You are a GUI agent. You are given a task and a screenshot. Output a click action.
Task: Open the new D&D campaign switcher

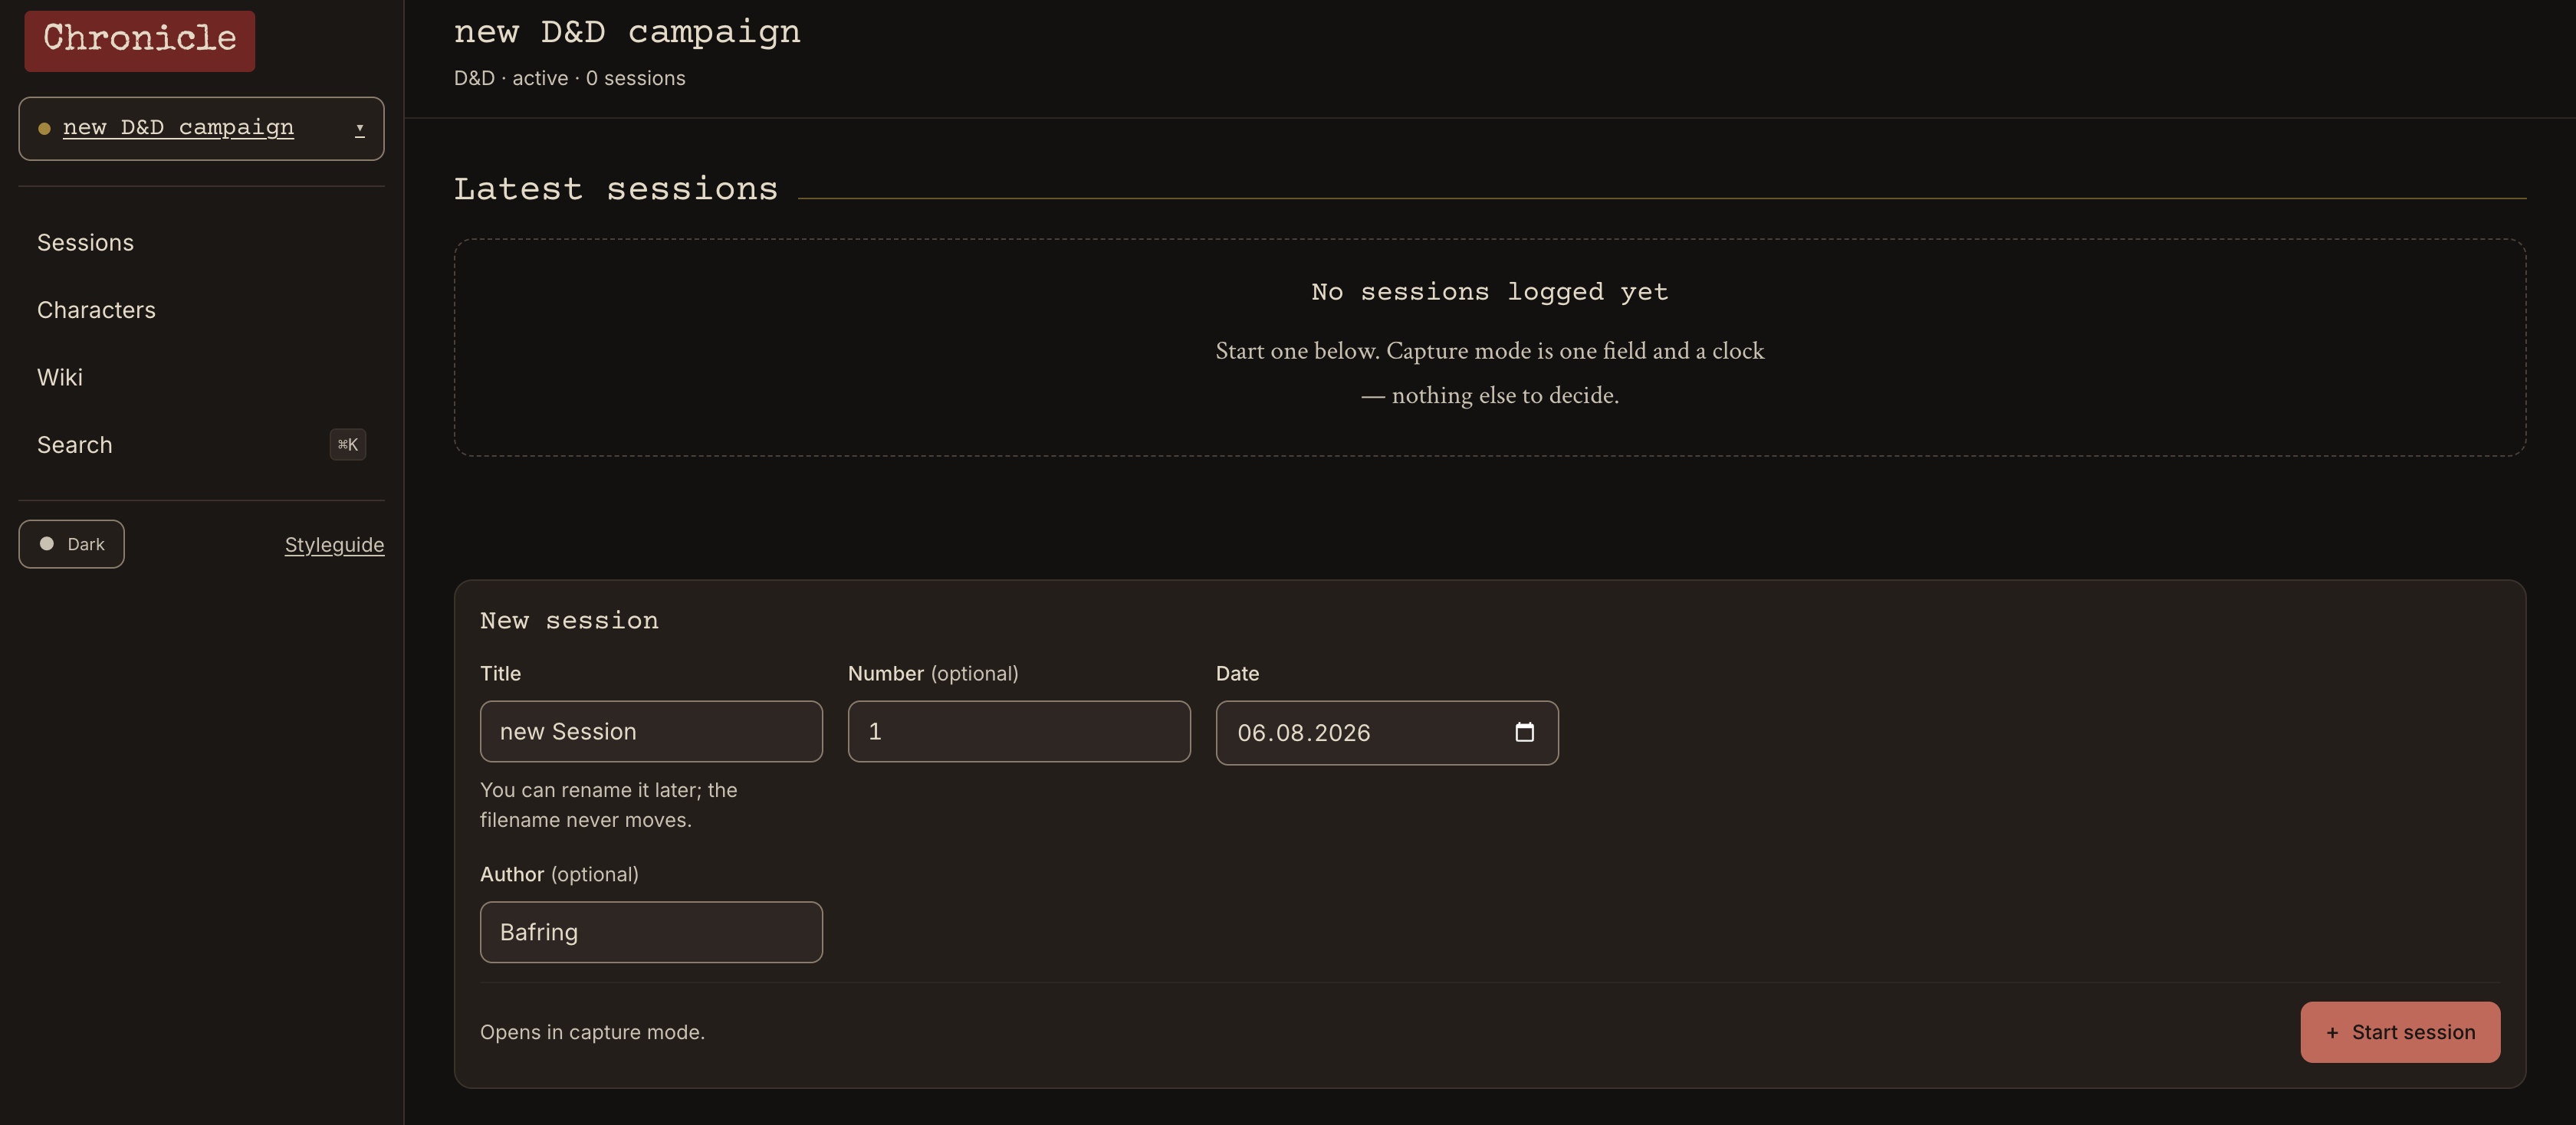(x=201, y=128)
